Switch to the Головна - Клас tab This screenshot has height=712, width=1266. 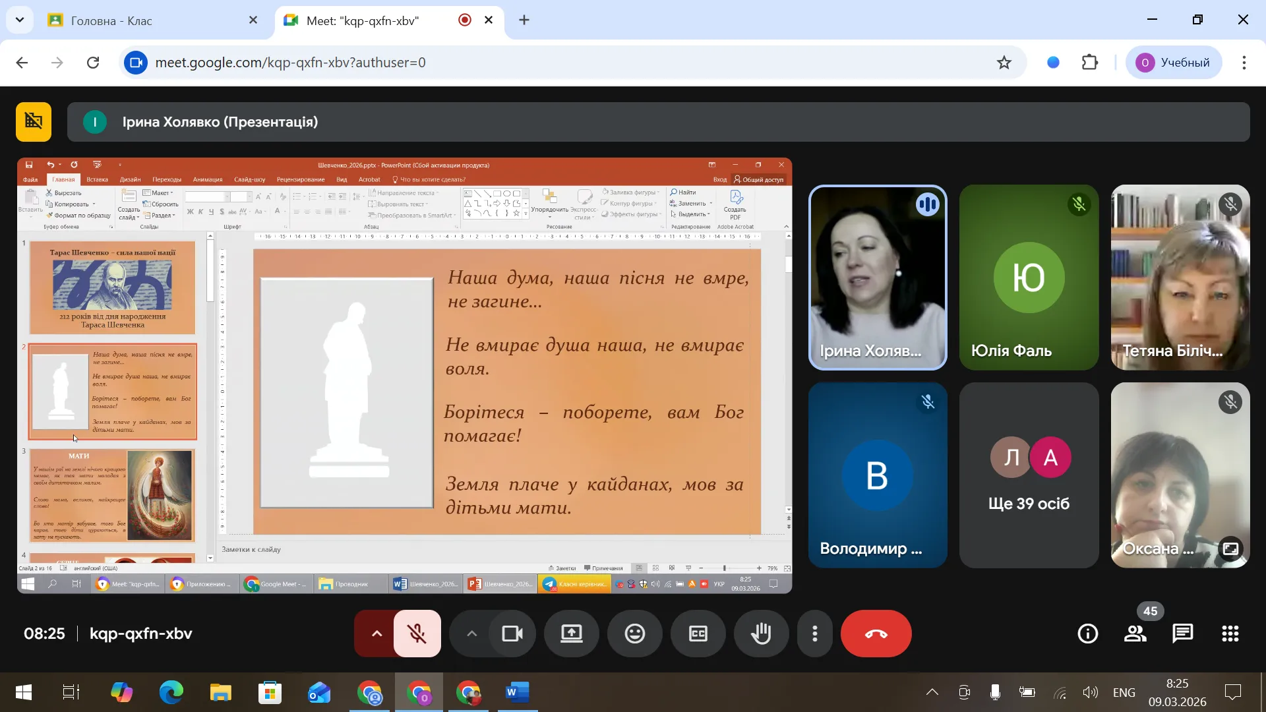click(111, 20)
